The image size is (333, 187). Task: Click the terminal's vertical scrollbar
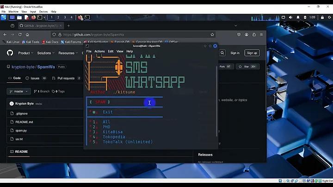pyautogui.click(x=216, y=101)
